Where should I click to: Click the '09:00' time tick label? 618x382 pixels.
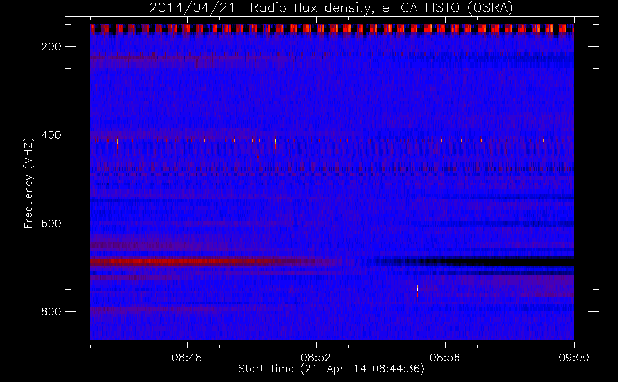(574, 358)
